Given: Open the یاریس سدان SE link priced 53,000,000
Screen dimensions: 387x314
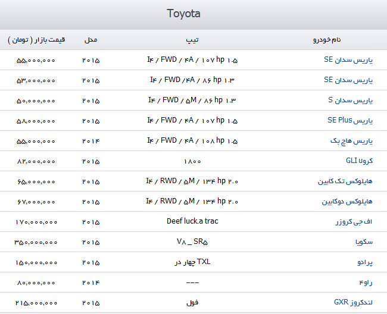Looking at the screenshot, I should 348,80.
